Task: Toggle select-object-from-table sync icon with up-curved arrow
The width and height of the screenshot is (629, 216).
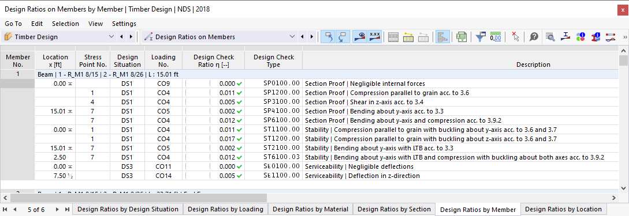Action: click(329, 37)
